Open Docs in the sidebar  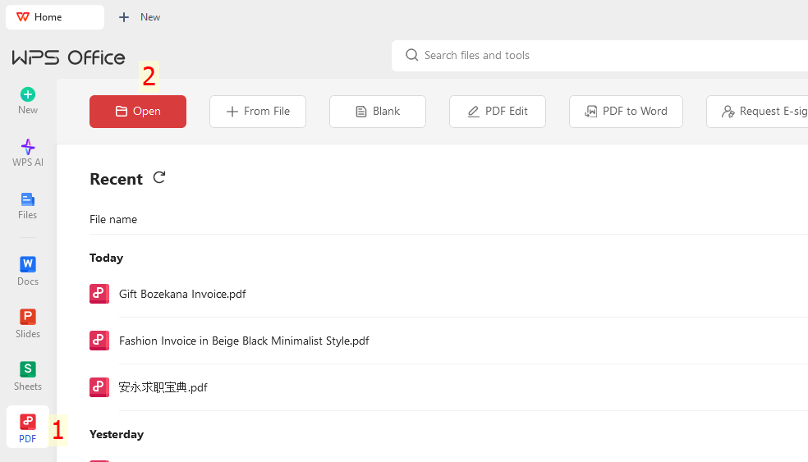(28, 272)
